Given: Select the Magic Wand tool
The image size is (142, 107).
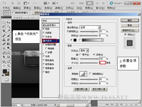Looking at the screenshot, I should [9, 27].
